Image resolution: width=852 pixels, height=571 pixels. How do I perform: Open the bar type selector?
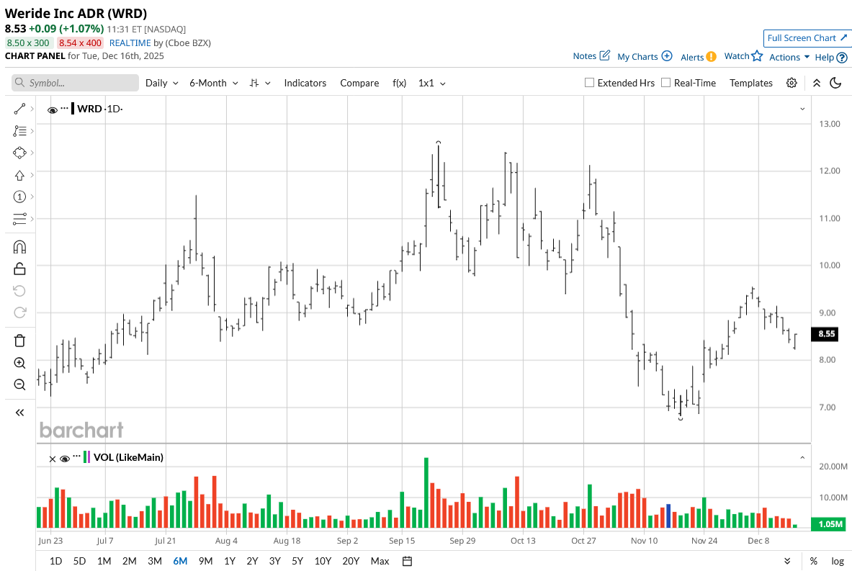point(260,83)
